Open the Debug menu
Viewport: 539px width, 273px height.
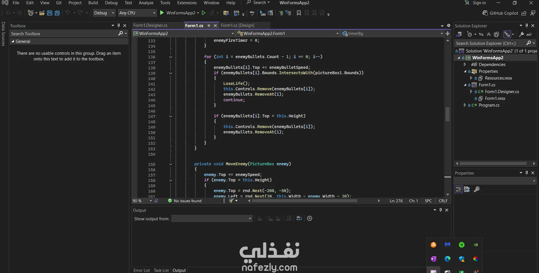click(111, 3)
